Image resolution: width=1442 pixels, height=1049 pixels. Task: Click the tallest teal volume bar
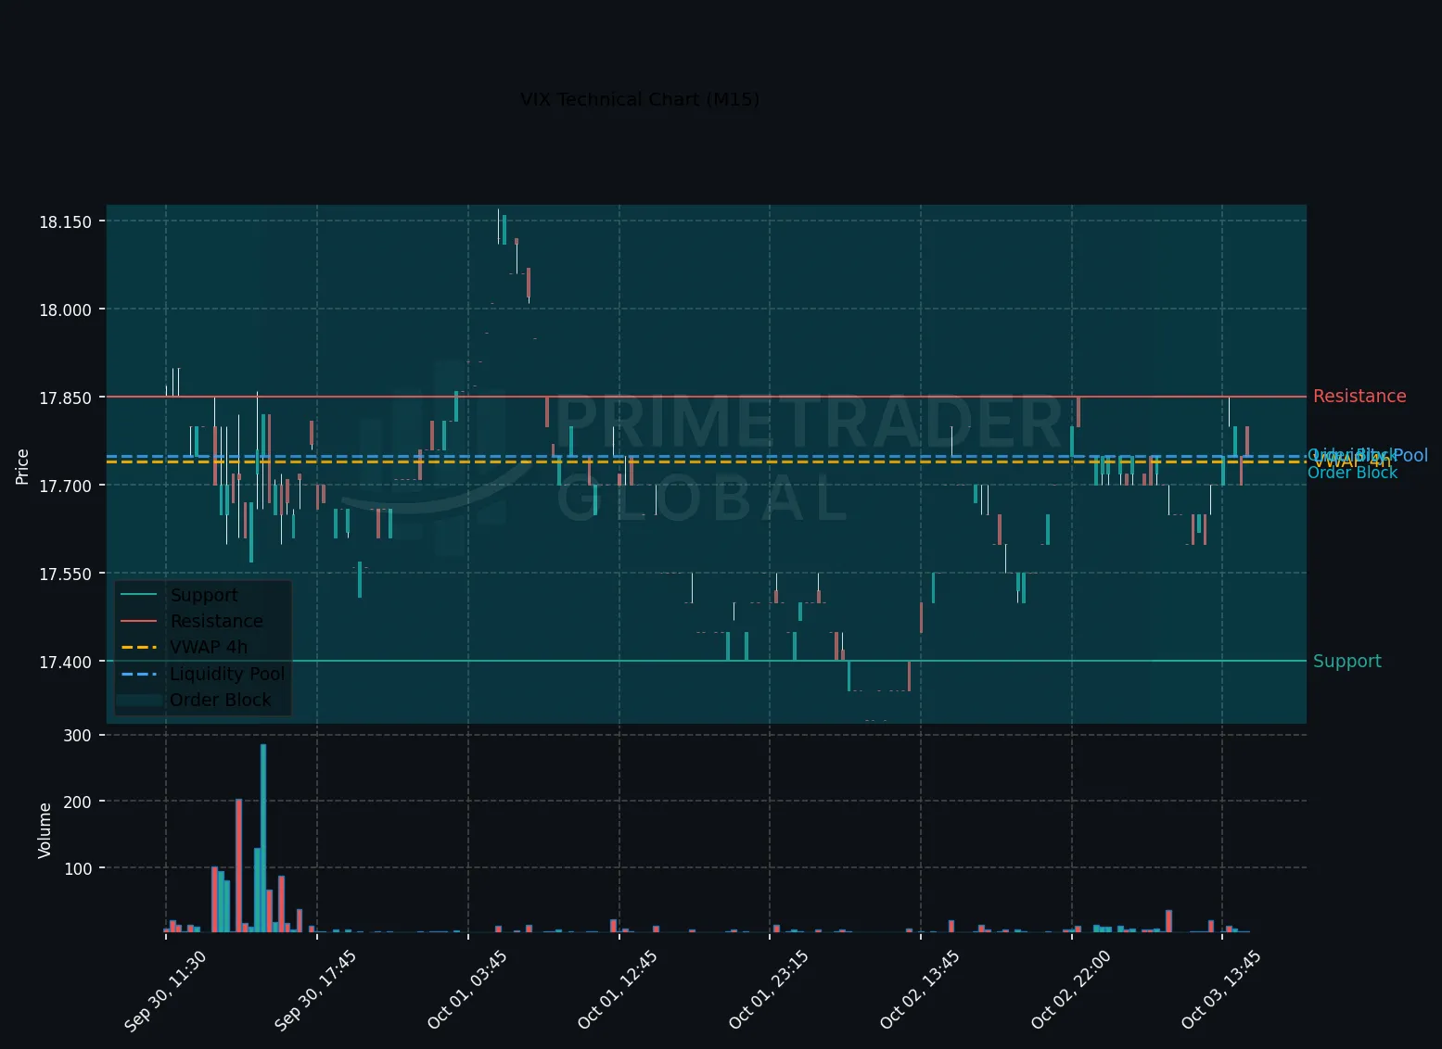[x=263, y=838]
